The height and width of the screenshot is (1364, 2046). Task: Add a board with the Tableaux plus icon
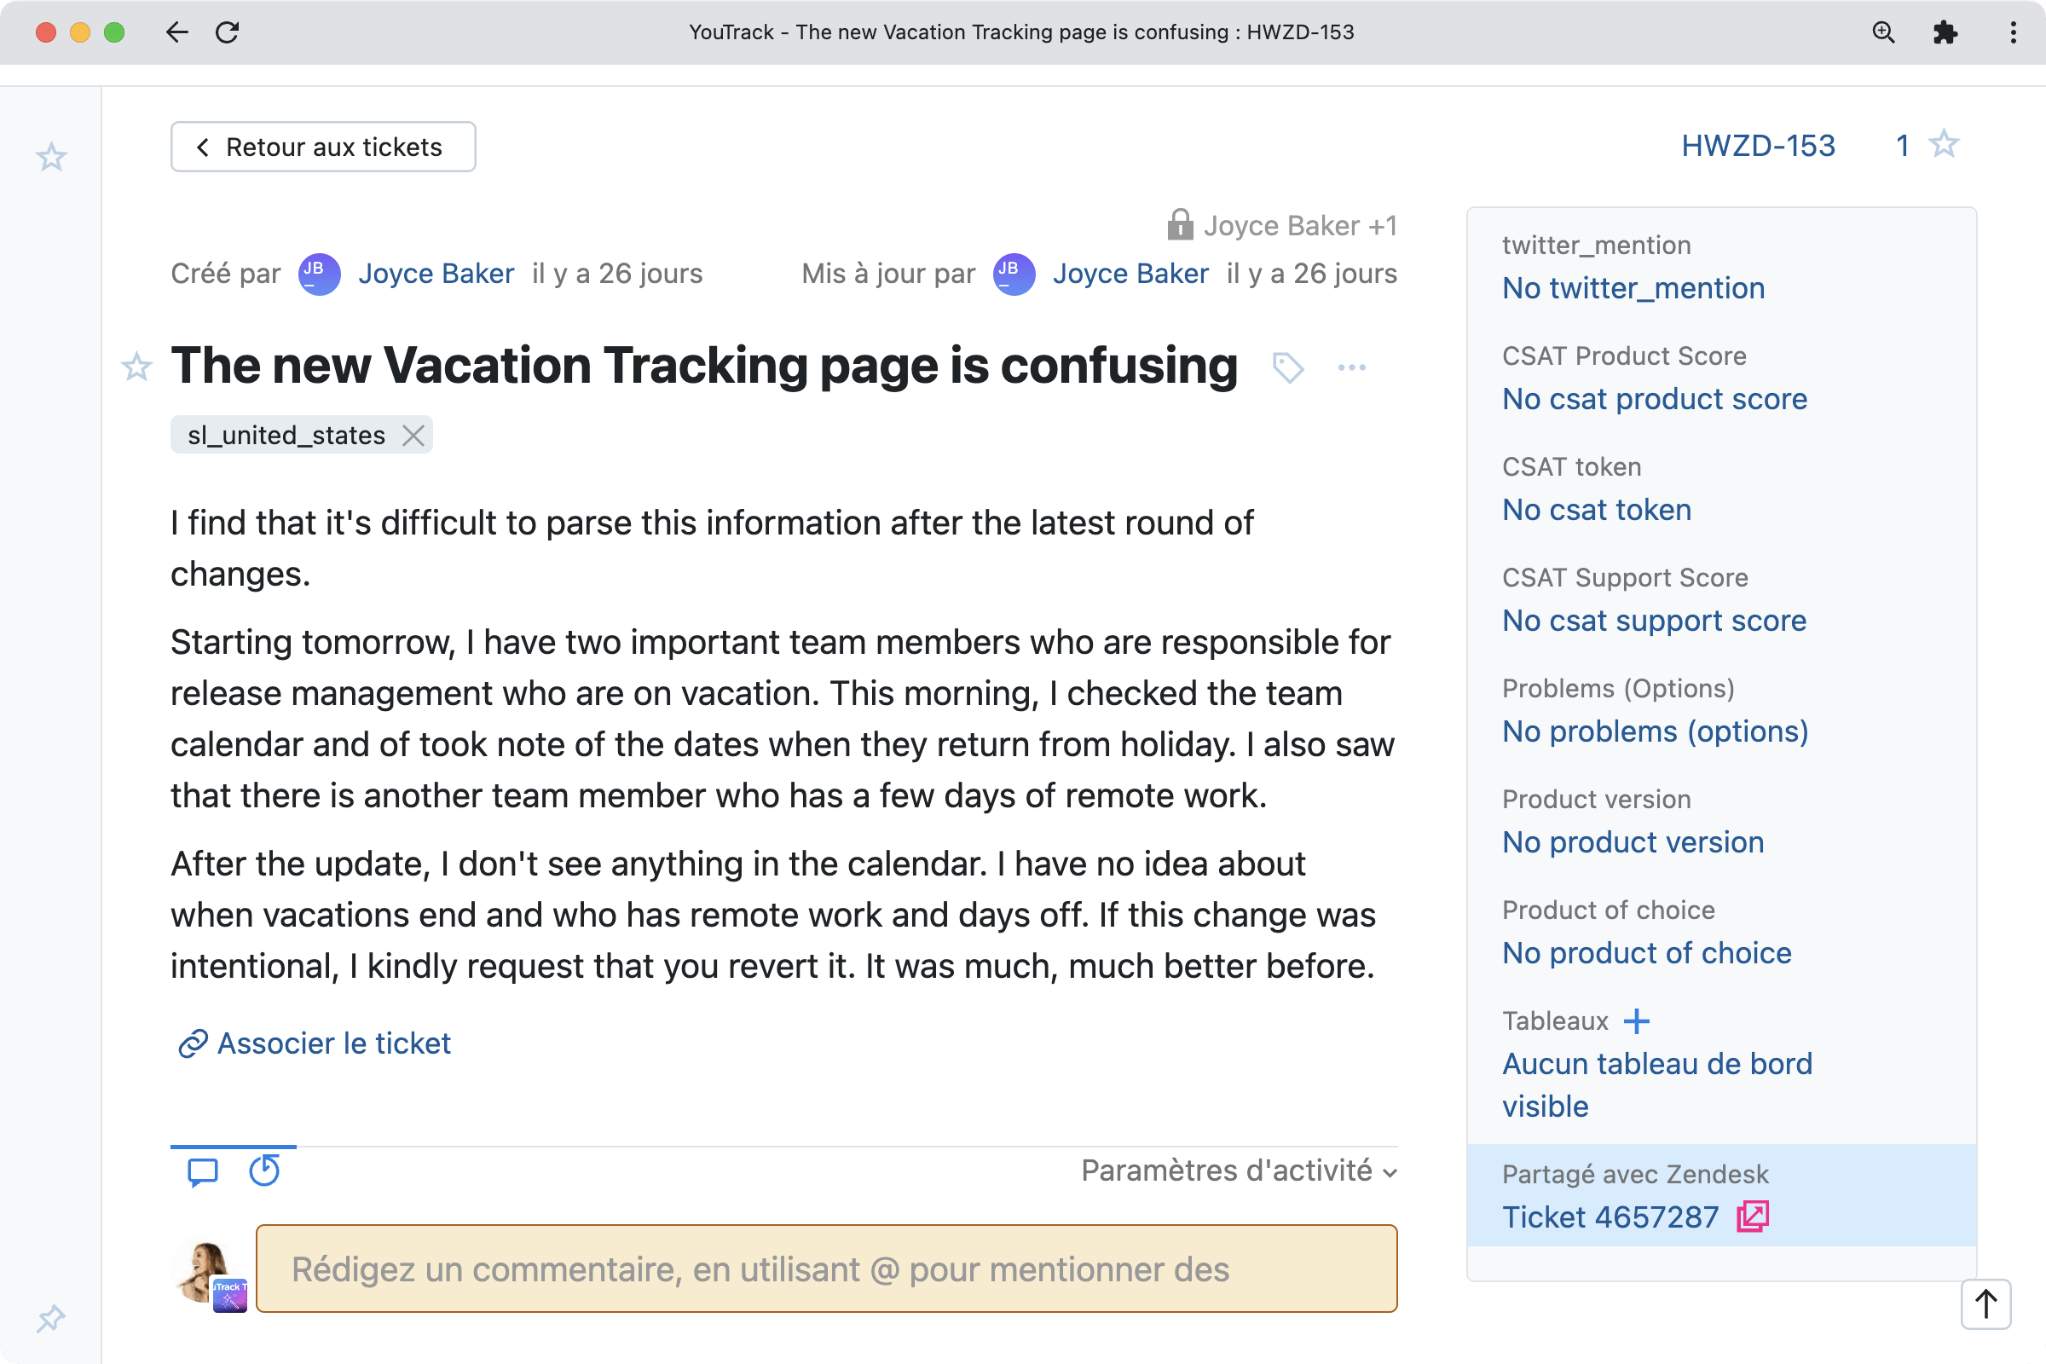pyautogui.click(x=1636, y=1020)
